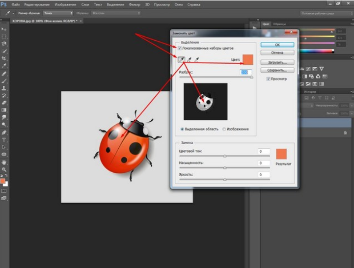Screen dimensions: 354x268
Task: Add a Photo Filter adjustment
Action: pos(311,76)
